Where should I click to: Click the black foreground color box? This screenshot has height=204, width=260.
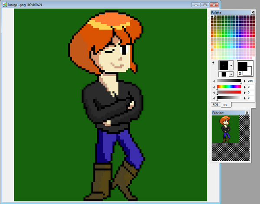243,66
